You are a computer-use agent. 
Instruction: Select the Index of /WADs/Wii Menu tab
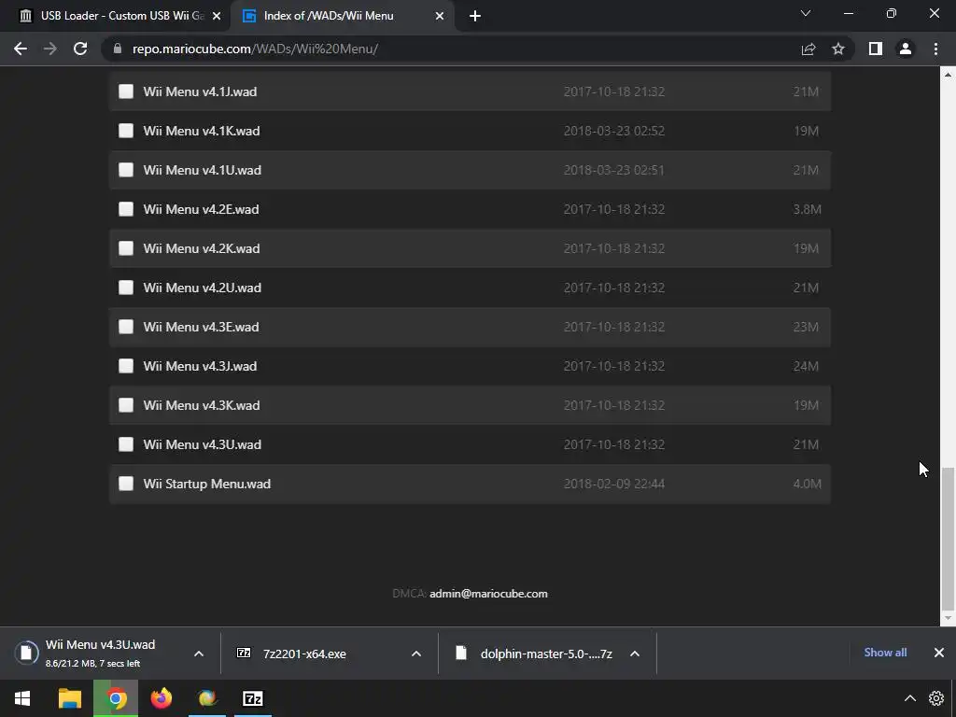342,16
